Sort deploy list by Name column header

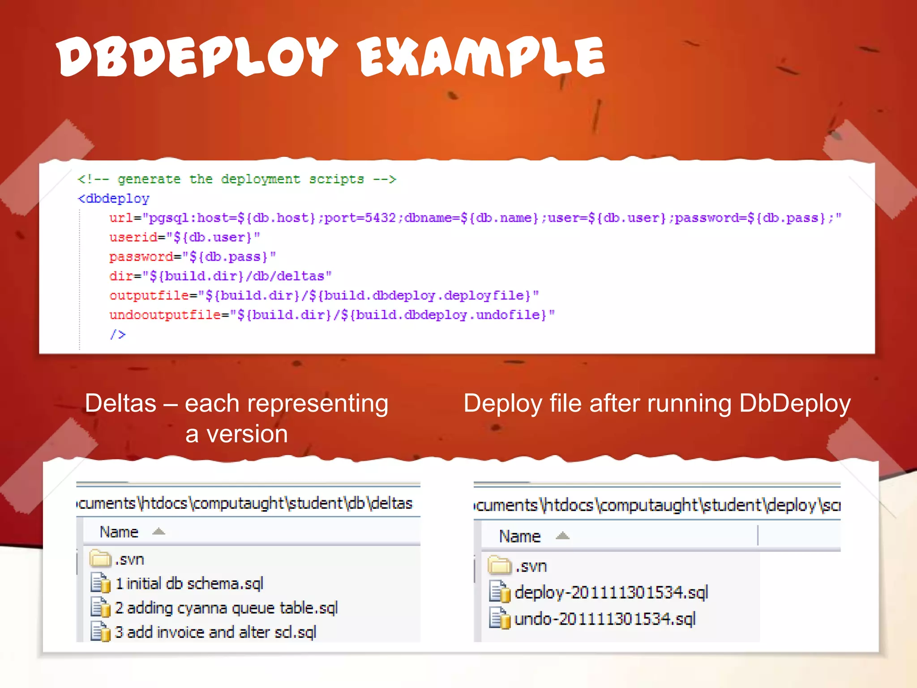click(x=520, y=536)
